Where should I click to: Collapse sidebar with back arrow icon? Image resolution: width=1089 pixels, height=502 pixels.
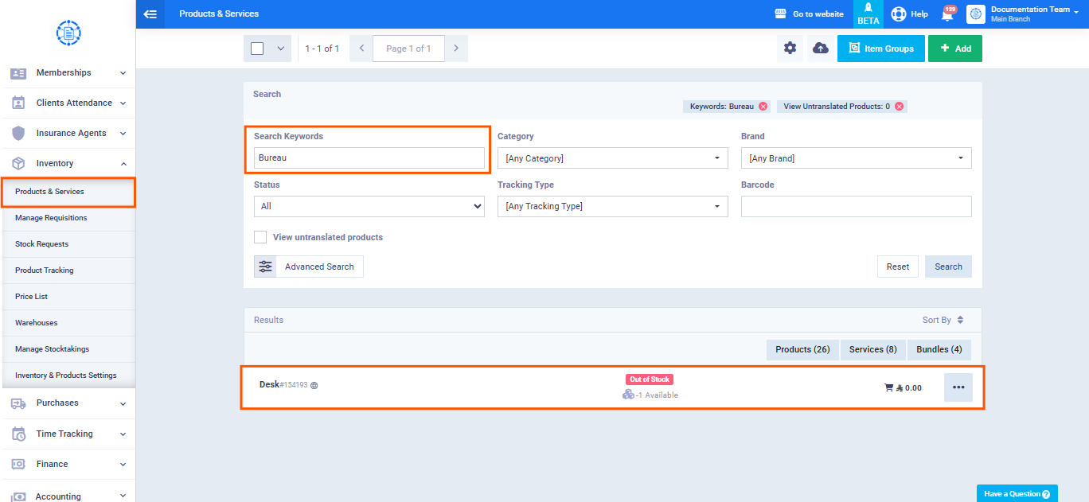click(150, 14)
